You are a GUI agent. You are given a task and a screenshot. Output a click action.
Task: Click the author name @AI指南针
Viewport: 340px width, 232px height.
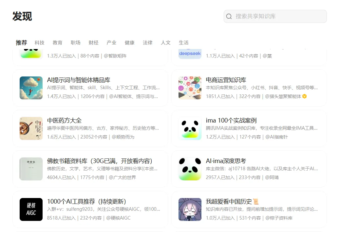point(276,137)
